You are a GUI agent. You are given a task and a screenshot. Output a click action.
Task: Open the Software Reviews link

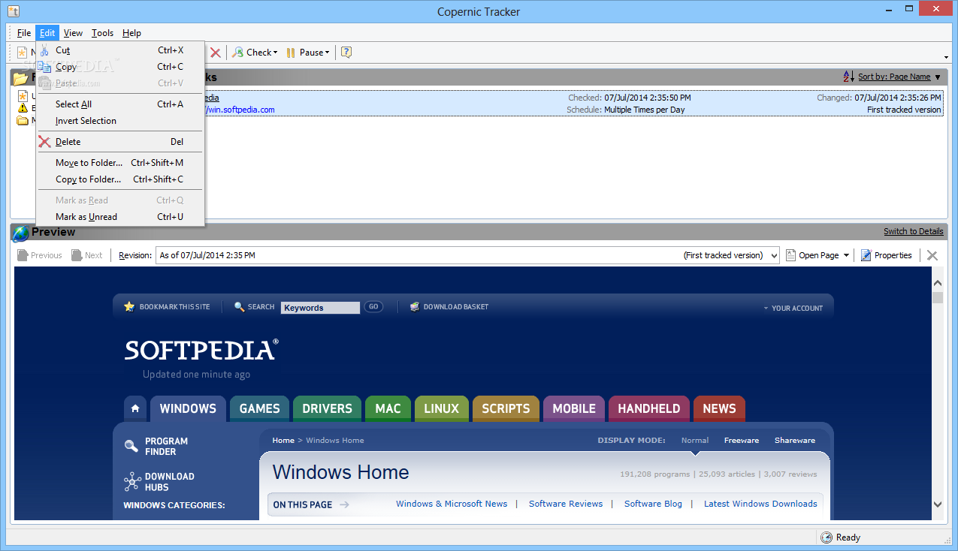click(566, 504)
